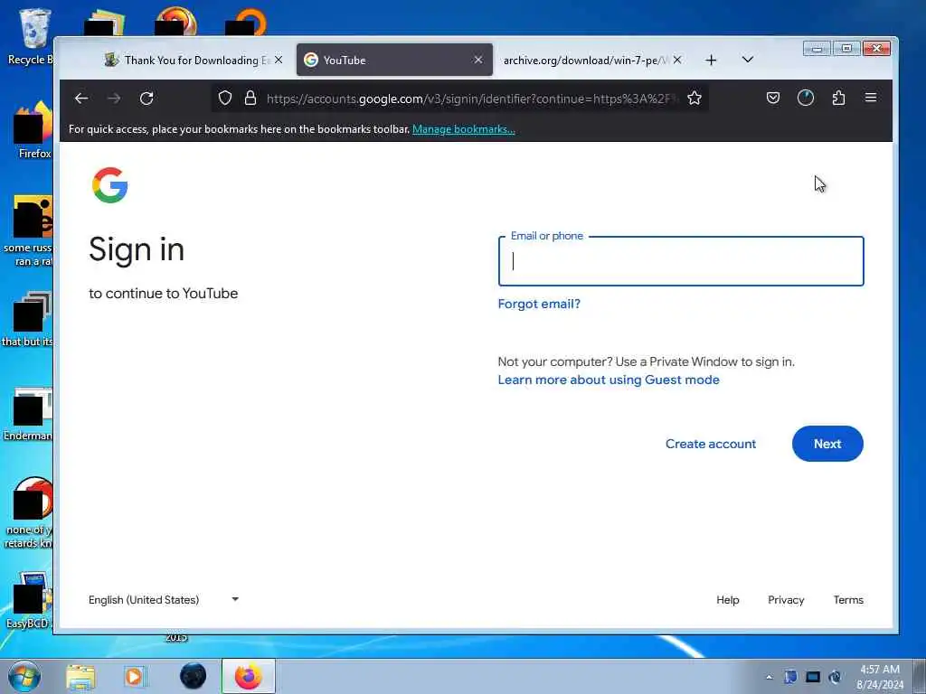
Task: Open the tracking protection shield icon
Action: point(225,98)
